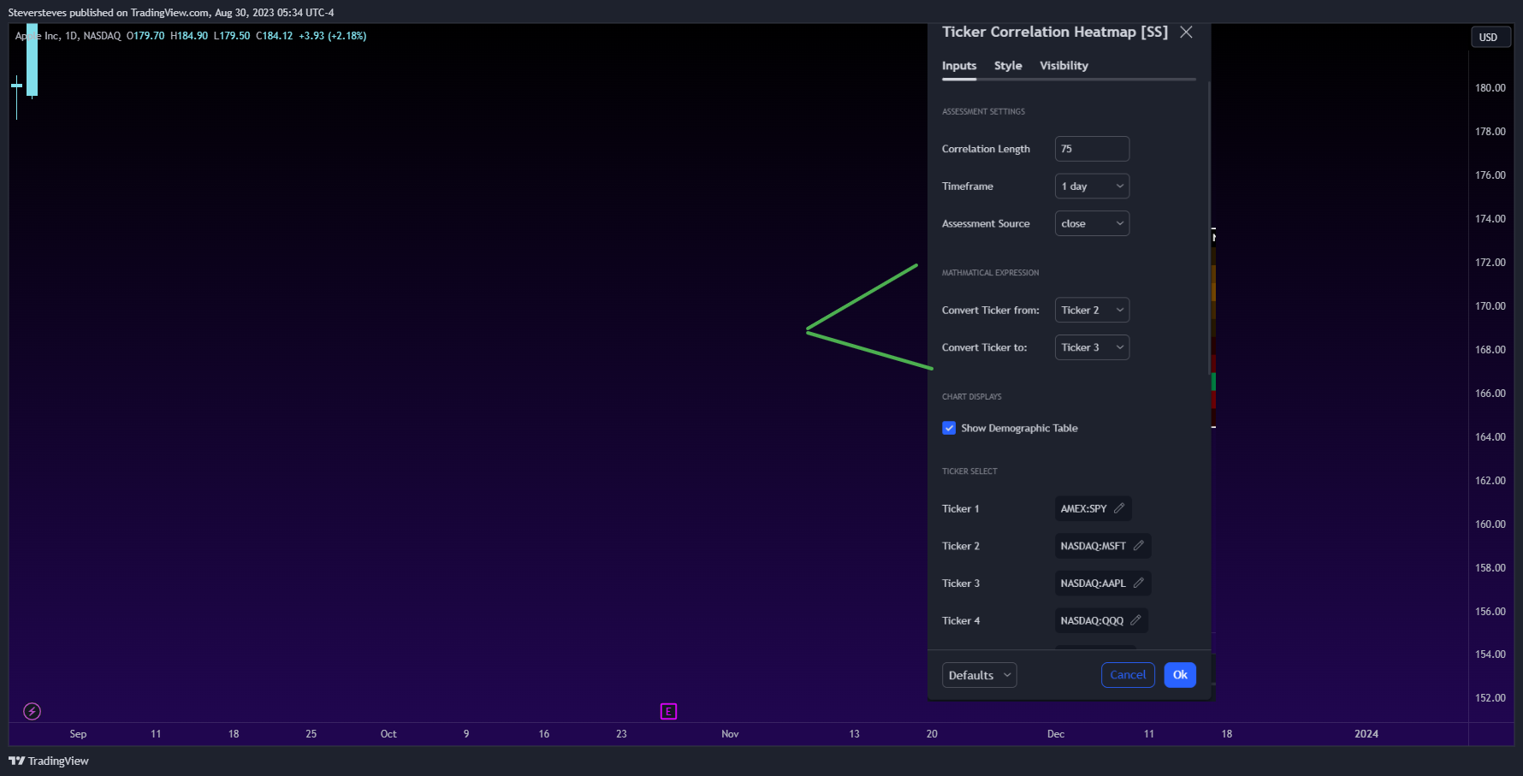Open the Defaults dropdown
The width and height of the screenshot is (1523, 776).
pyautogui.click(x=979, y=675)
